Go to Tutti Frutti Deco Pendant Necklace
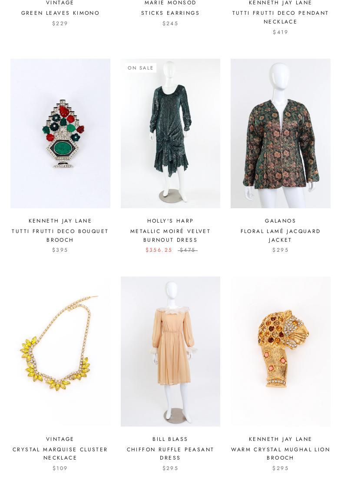This screenshot has width=341, height=490. coord(281,17)
